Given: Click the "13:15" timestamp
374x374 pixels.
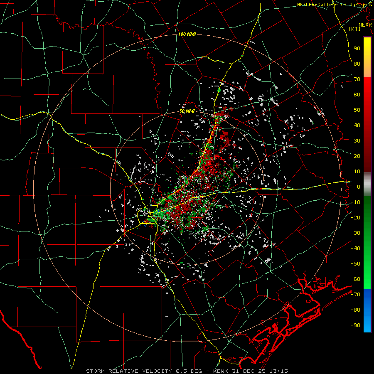Looking at the screenshot, I should pyautogui.click(x=279, y=371).
